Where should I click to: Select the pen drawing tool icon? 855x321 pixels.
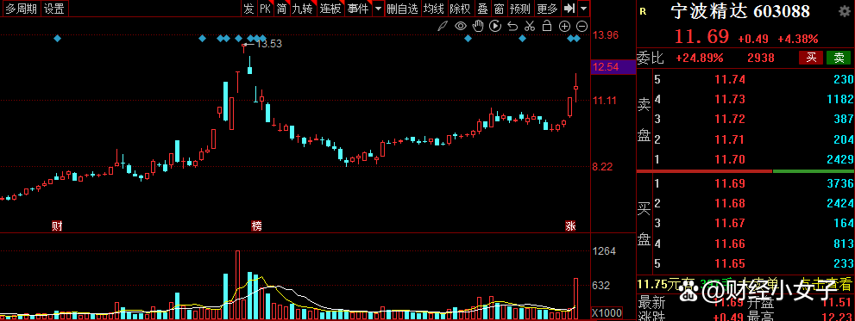coord(443,26)
